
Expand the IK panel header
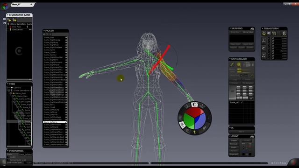pos(230,128)
